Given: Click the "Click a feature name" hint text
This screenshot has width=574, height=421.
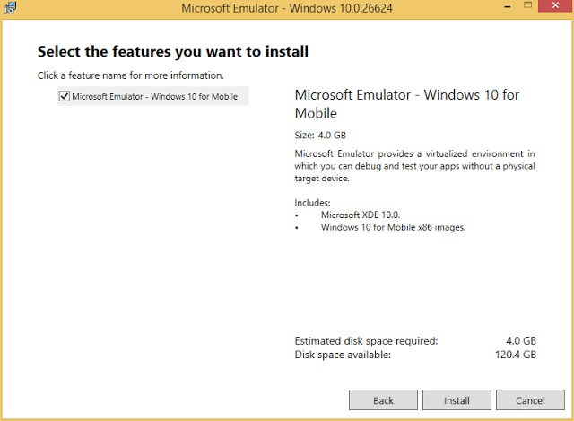Looking at the screenshot, I should pos(131,75).
